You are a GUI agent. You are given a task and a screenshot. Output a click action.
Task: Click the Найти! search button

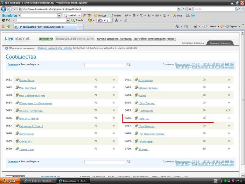pos(70,15)
